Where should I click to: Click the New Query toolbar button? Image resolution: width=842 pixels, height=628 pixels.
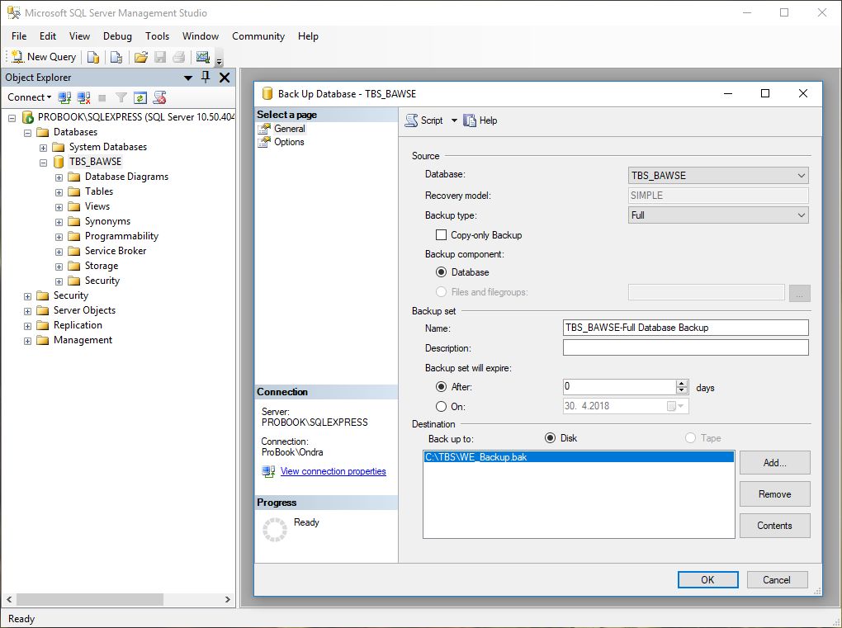[x=44, y=57]
